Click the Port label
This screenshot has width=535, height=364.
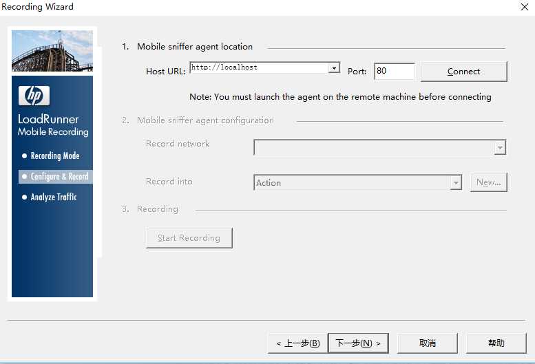click(357, 72)
